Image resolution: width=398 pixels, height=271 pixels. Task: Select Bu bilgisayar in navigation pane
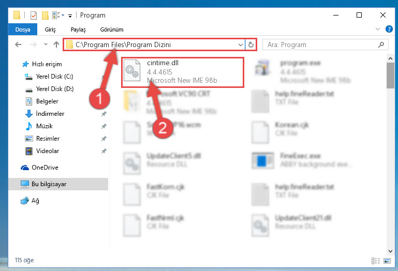(58, 184)
